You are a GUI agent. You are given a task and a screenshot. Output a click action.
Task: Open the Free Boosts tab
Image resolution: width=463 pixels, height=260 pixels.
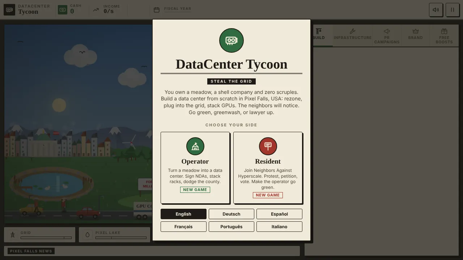click(444, 36)
